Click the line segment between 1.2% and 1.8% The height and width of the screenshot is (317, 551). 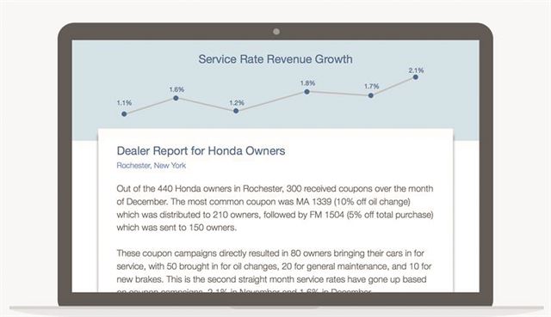pyautogui.click(x=272, y=101)
